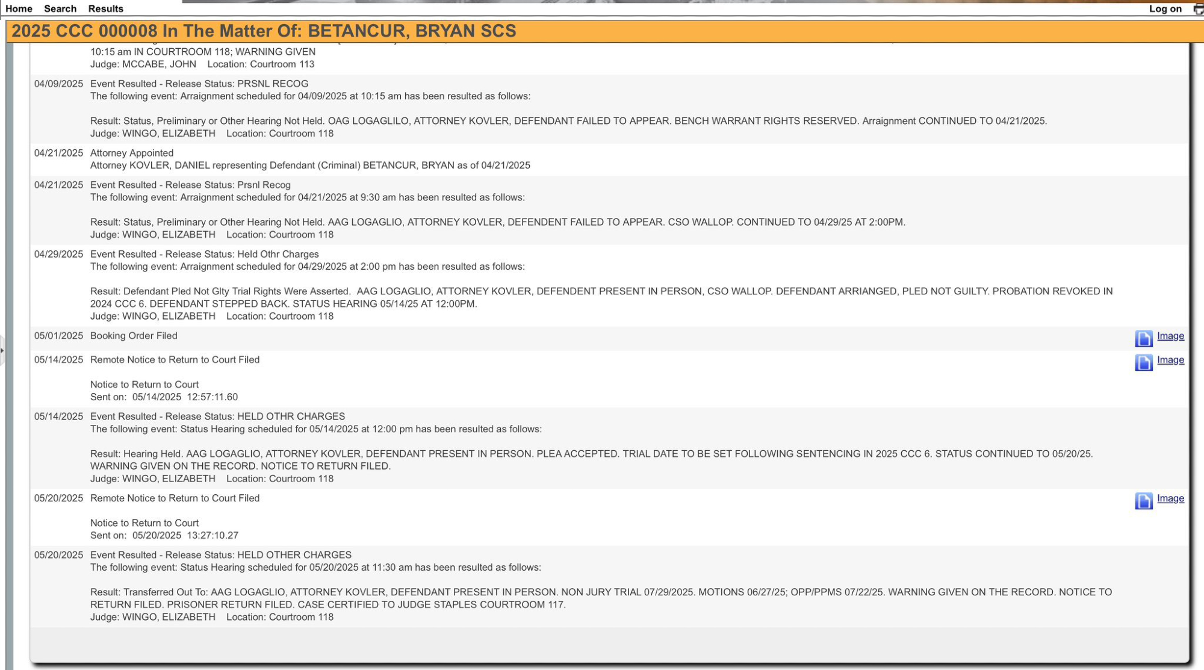The height and width of the screenshot is (670, 1204).
Task: Open the Results menu
Action: pos(105,9)
